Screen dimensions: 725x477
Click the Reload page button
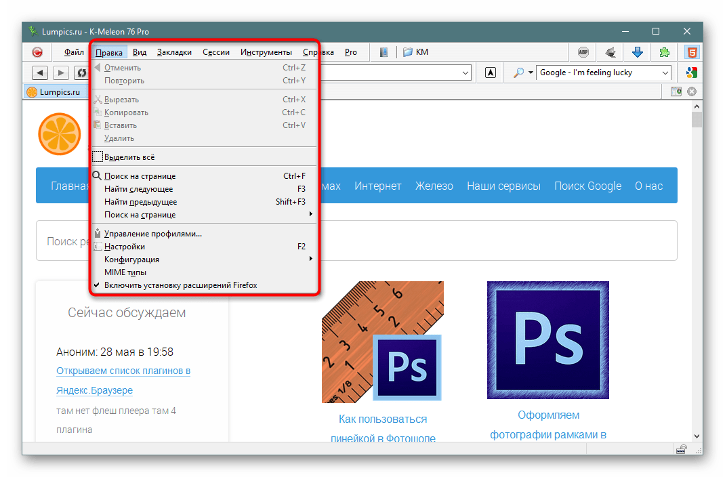81,72
